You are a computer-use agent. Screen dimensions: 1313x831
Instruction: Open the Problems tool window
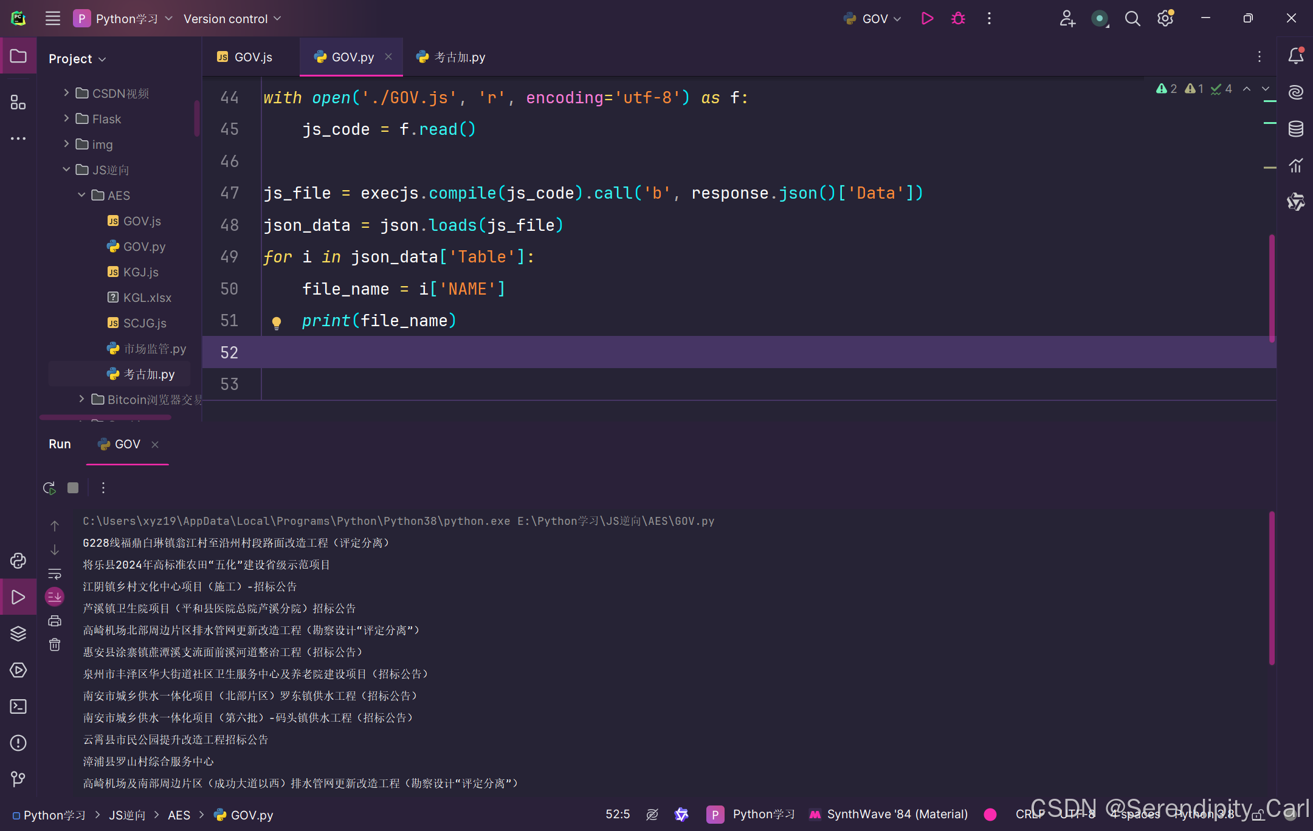[18, 743]
